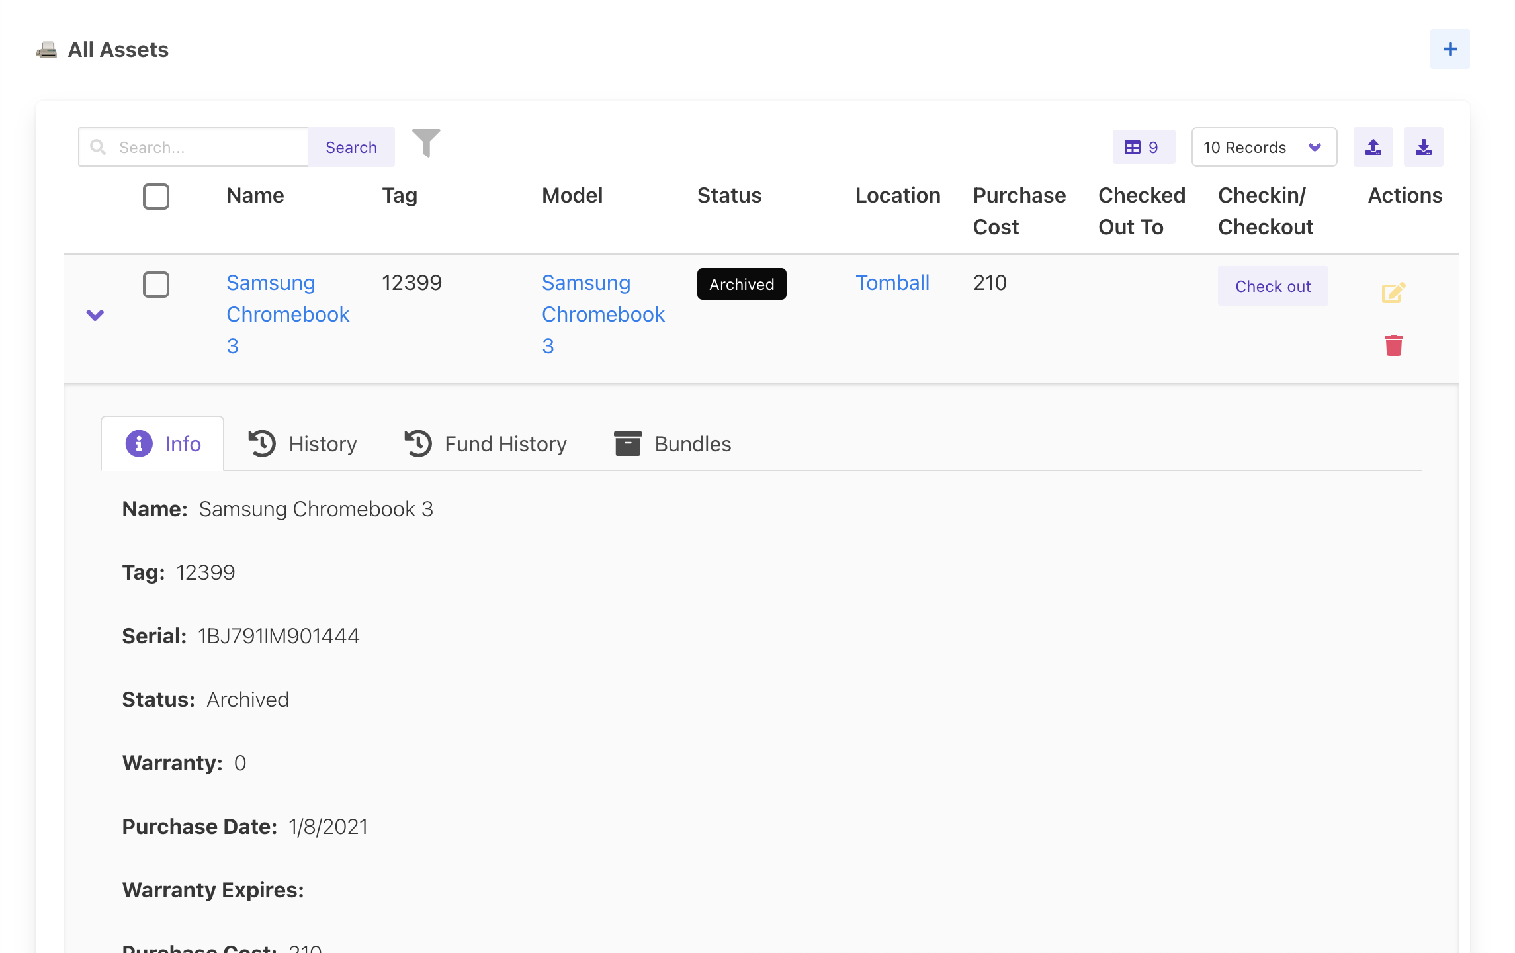The width and height of the screenshot is (1515, 953).
Task: Click the Samsung Chromebook 3 model link
Action: [x=603, y=314]
